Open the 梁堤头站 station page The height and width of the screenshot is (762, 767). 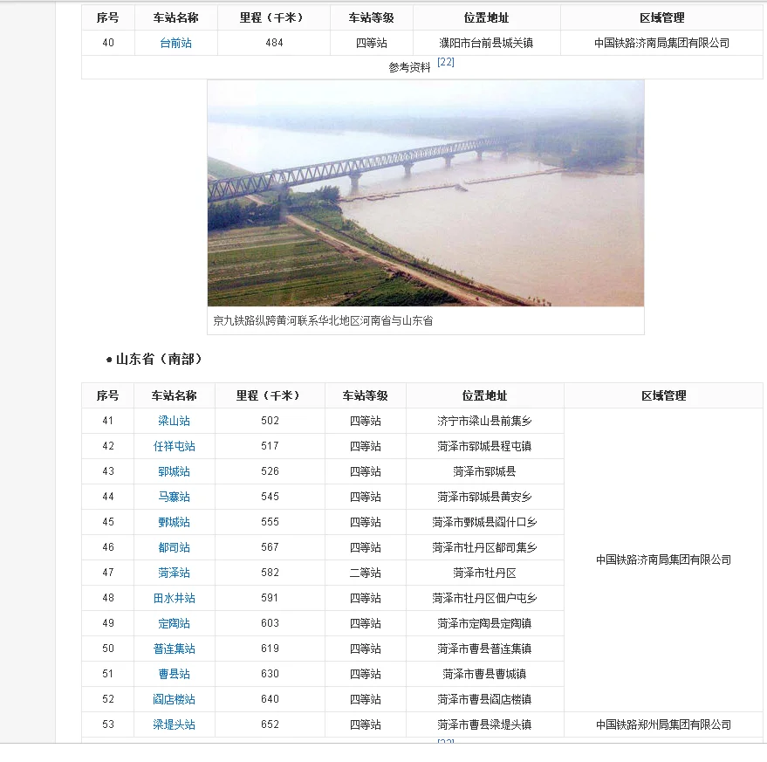point(174,724)
